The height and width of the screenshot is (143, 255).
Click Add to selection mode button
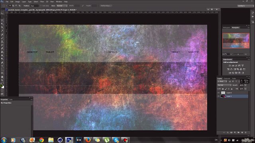click(x=13, y=6)
